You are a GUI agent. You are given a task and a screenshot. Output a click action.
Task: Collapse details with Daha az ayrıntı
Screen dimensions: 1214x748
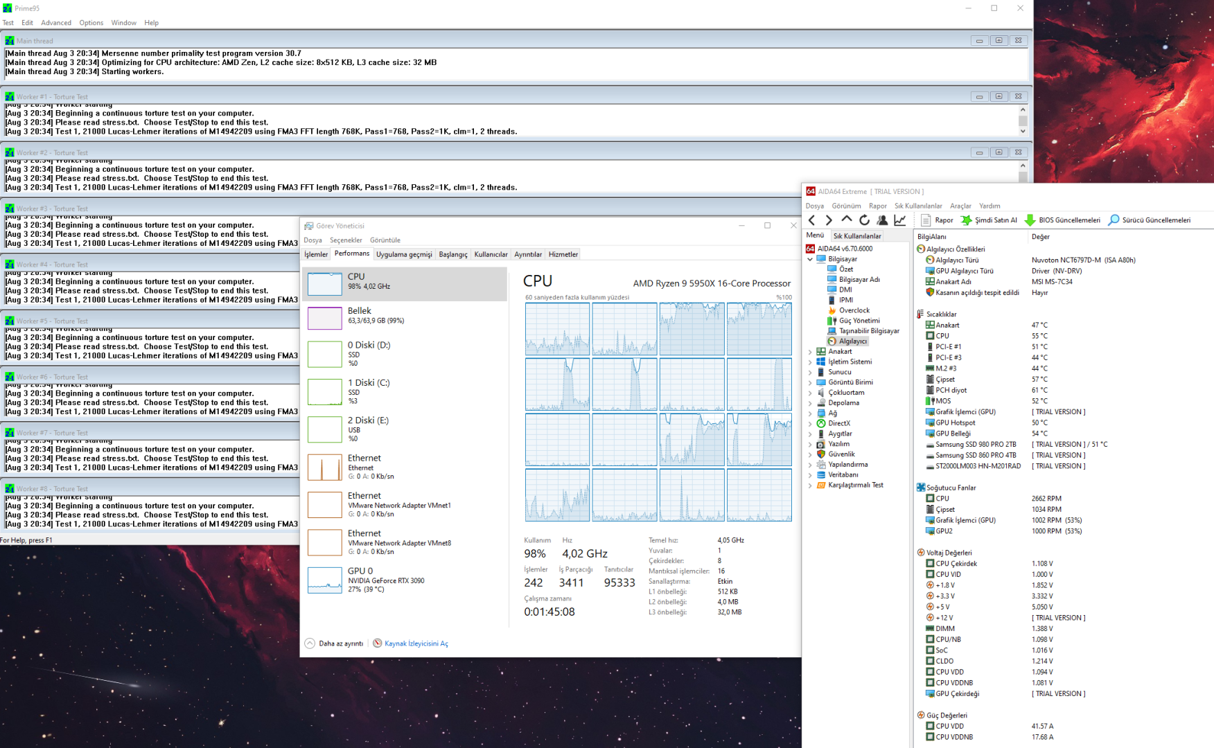(x=334, y=643)
